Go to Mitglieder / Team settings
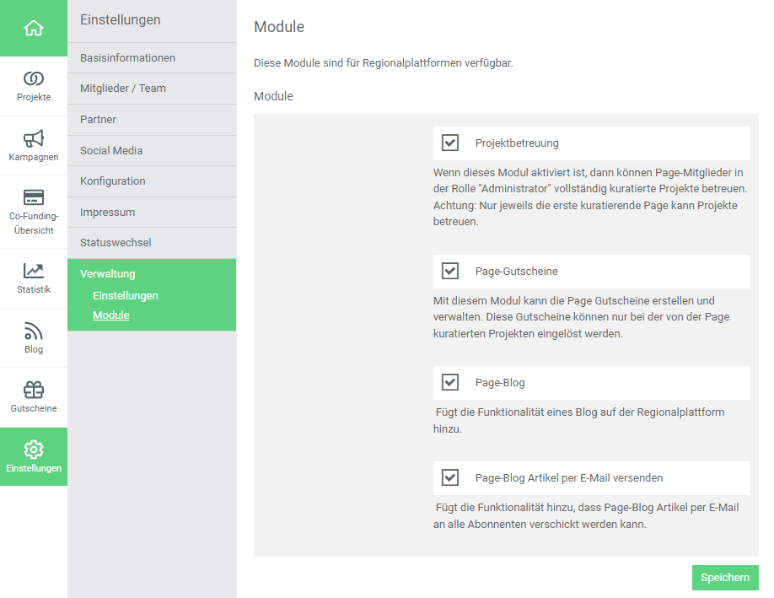The width and height of the screenshot is (774, 598). pyautogui.click(x=123, y=89)
